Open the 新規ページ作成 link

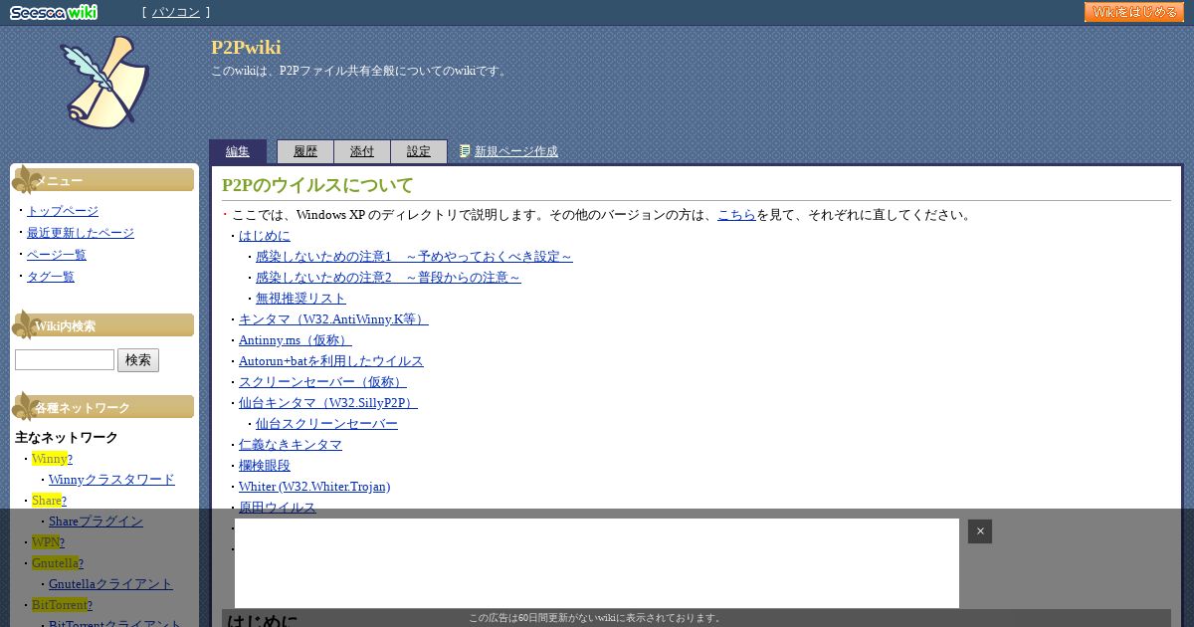click(x=516, y=151)
